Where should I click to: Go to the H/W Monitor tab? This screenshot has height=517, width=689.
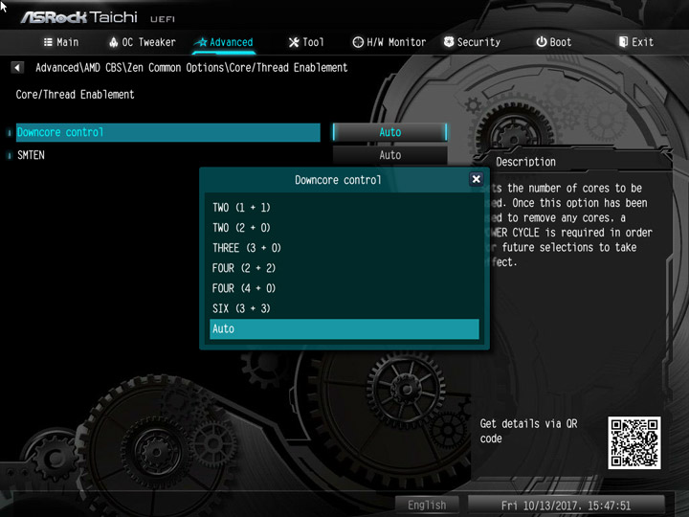pos(389,42)
